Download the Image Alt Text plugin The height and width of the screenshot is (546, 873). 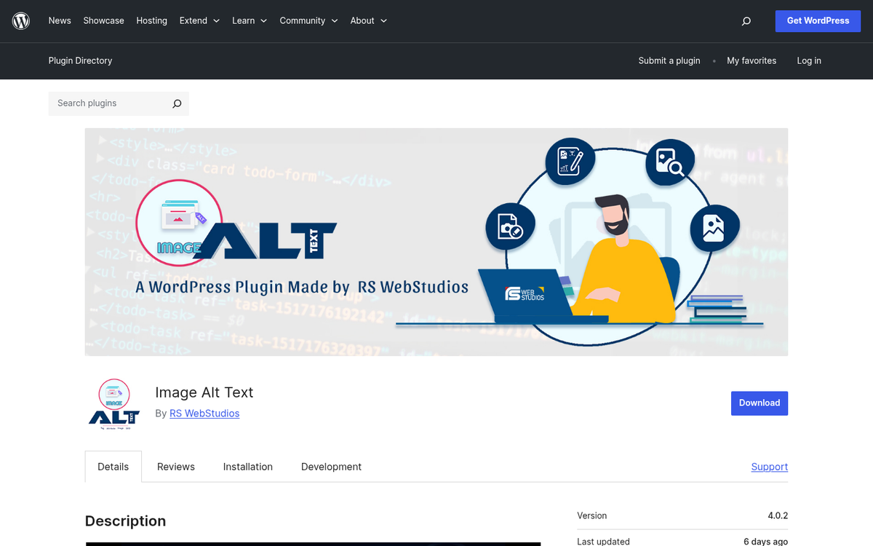(759, 403)
